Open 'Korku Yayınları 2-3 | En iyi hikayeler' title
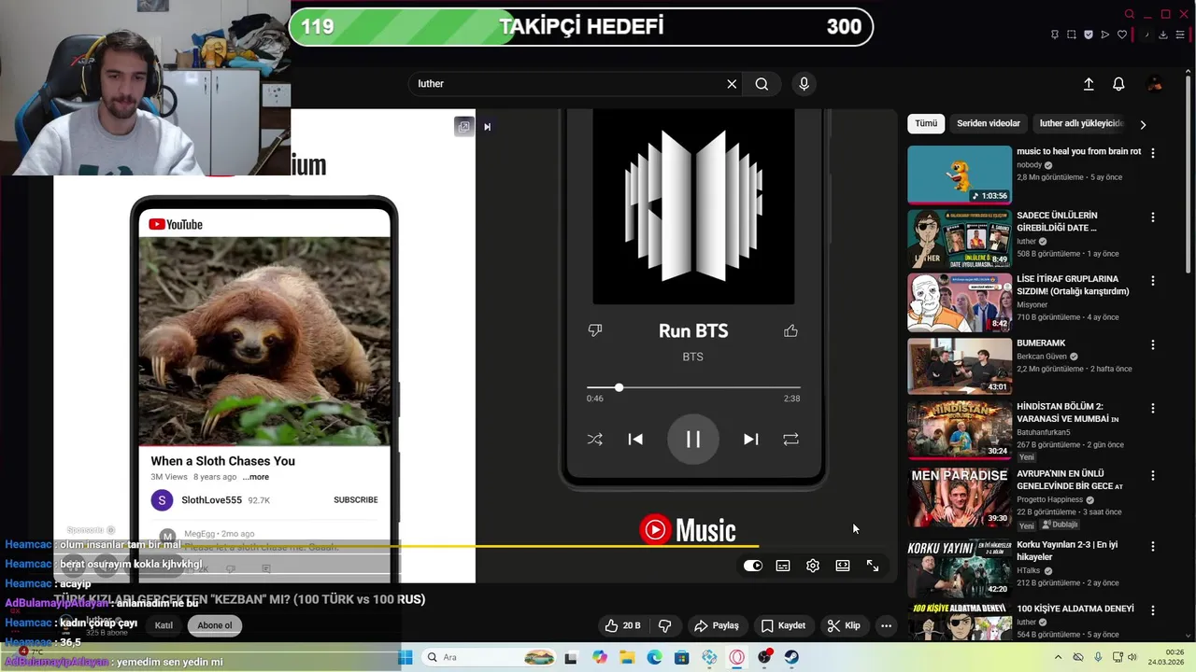Image resolution: width=1196 pixels, height=672 pixels. [1067, 551]
